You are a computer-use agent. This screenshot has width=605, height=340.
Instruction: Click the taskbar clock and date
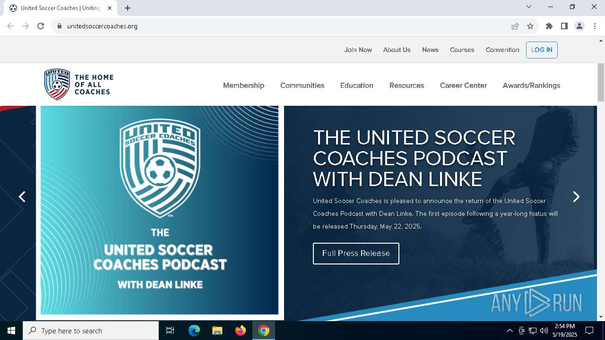(565, 331)
